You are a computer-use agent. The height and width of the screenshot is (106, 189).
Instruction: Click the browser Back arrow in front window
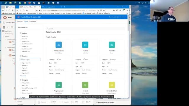[17, 11]
